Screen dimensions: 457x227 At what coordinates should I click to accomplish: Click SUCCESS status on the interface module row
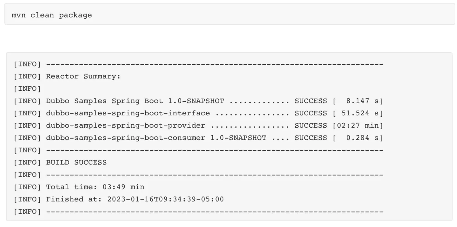[x=311, y=113]
